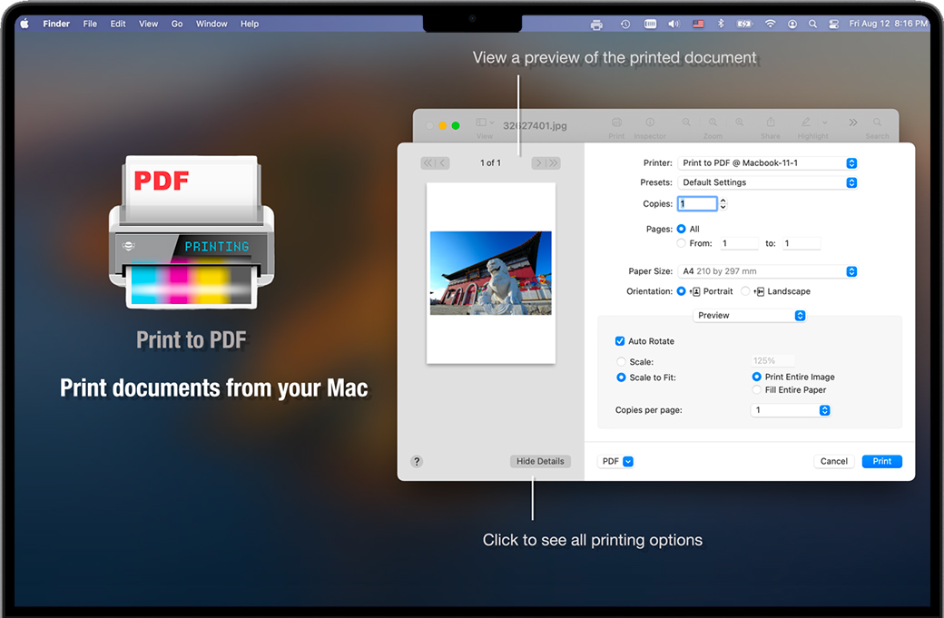Open the Copies per page dropdown
Viewport: 944px width, 618px height.
click(792, 410)
